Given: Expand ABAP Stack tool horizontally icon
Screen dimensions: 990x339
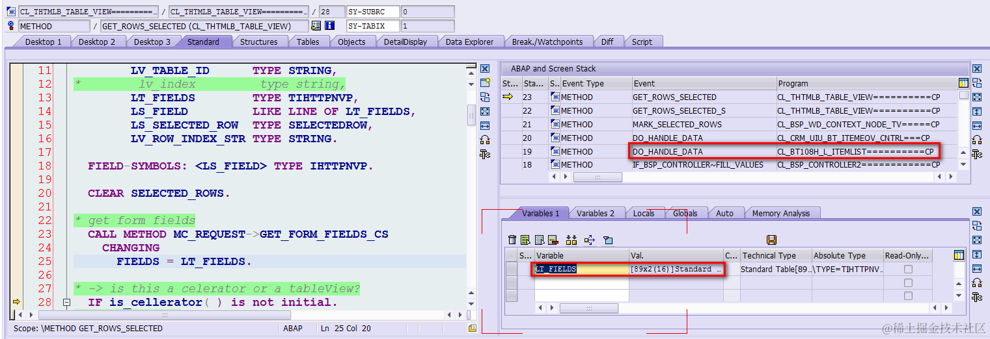Looking at the screenshot, I should click(976, 126).
